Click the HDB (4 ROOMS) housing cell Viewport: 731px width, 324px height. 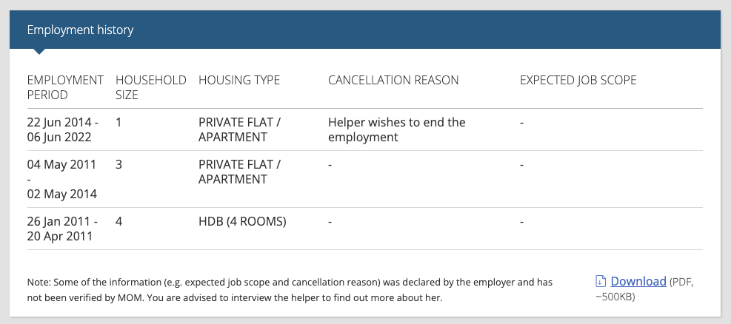[x=242, y=222]
